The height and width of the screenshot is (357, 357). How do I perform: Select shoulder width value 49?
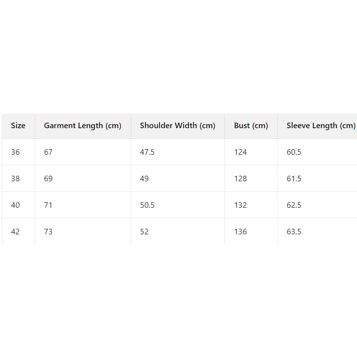pos(144,179)
